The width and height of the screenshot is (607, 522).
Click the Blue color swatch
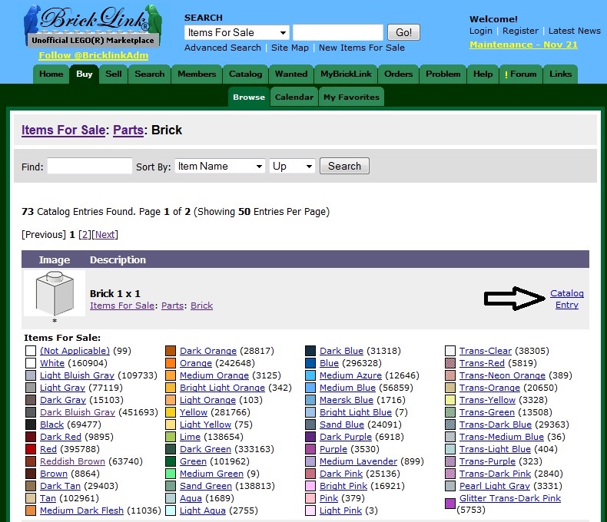click(x=310, y=363)
